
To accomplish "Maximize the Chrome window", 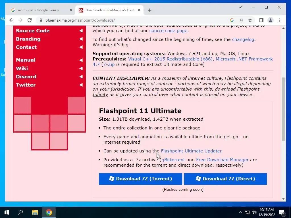I will click(x=266, y=7).
